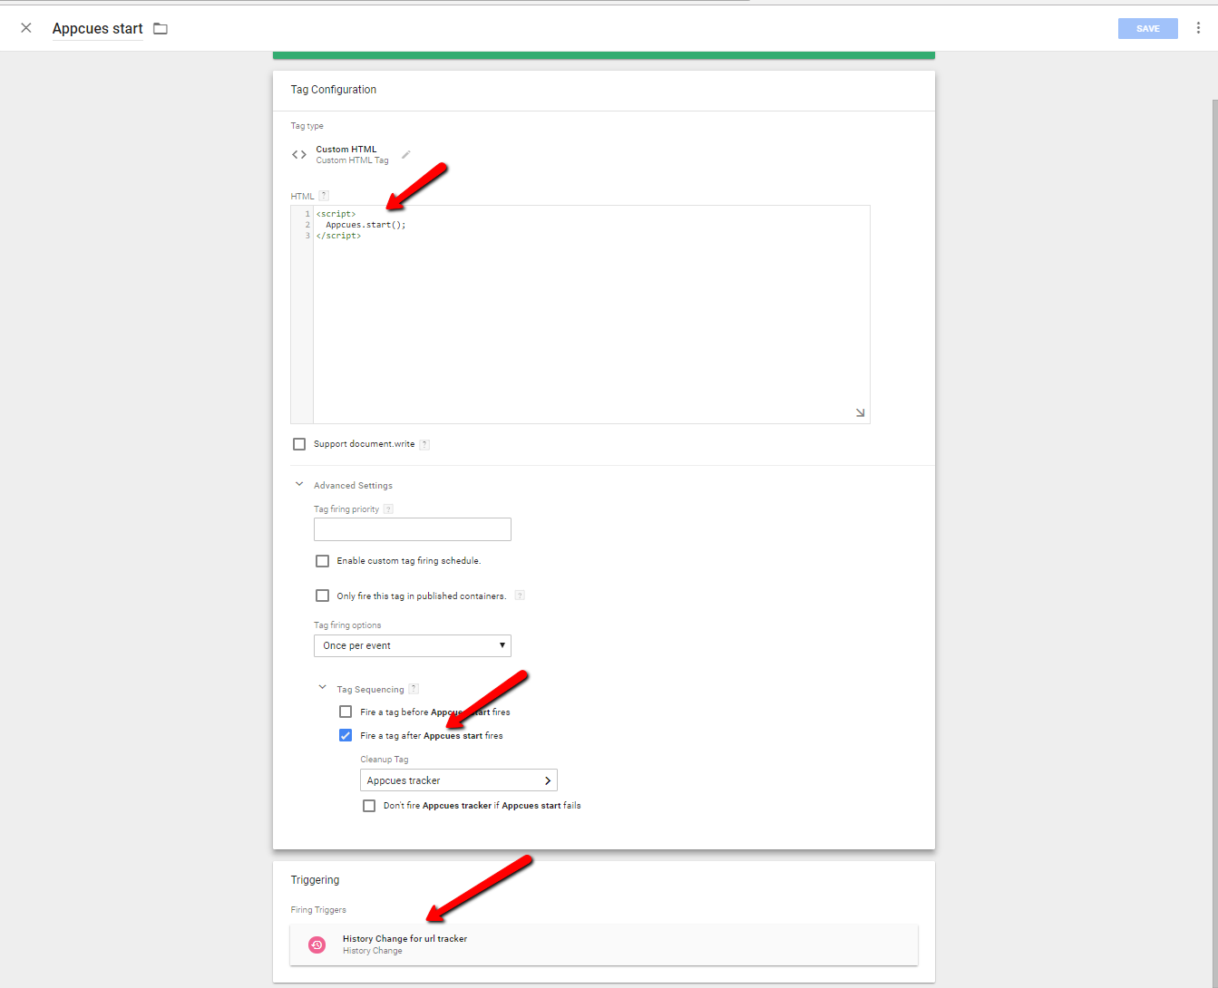Click the pencil icon to edit tag type

point(406,154)
